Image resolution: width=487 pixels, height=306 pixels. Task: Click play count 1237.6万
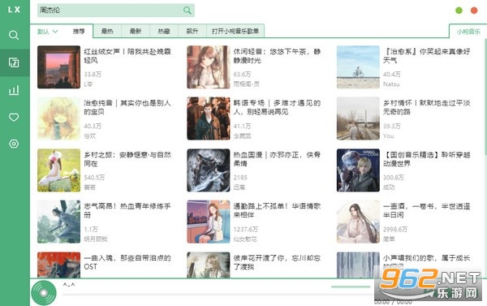(246, 229)
